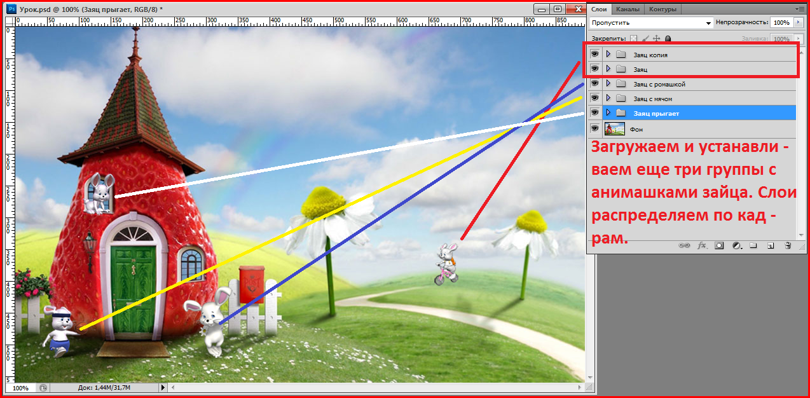Select the Заяц прыгает group
Screen dimensions: 810x398
point(690,113)
